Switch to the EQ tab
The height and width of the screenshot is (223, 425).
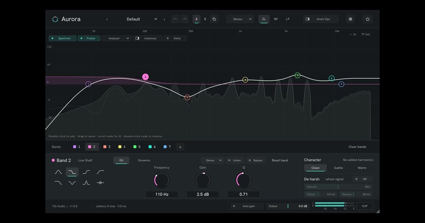click(121, 160)
